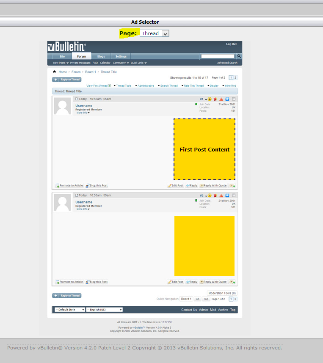Click the blue IP icon on post #1
The width and height of the screenshot is (323, 363).
[227, 99]
